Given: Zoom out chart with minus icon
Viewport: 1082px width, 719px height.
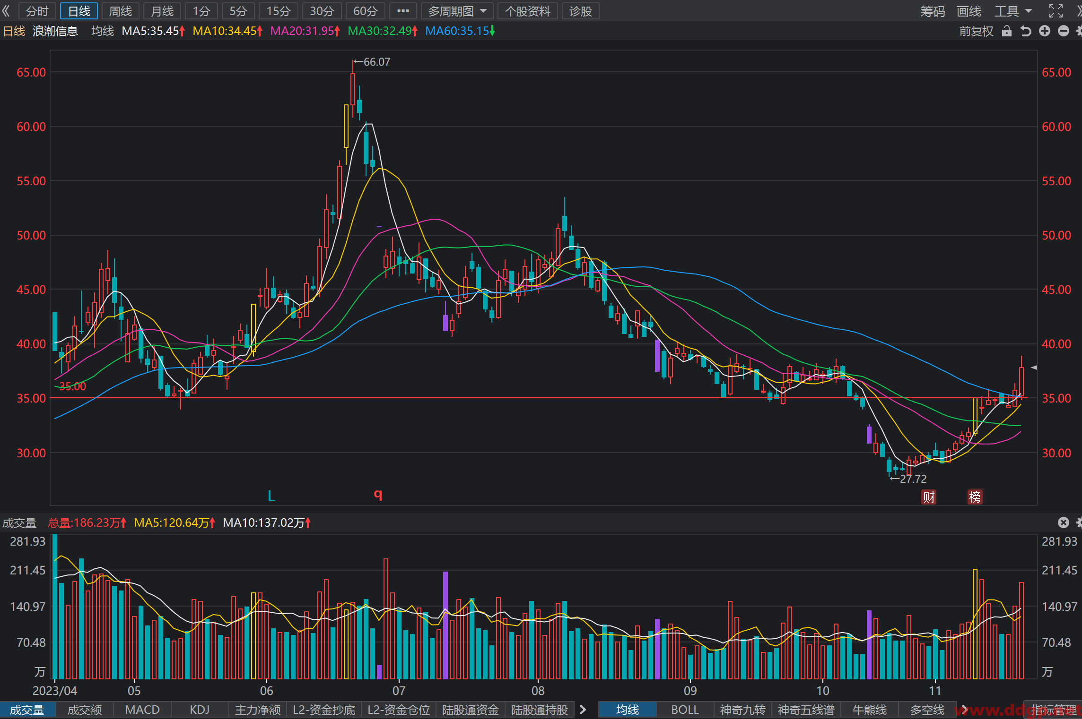Looking at the screenshot, I should pos(1064,31).
